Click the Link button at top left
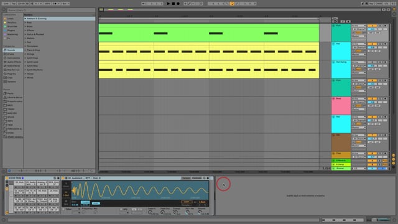 6,4
